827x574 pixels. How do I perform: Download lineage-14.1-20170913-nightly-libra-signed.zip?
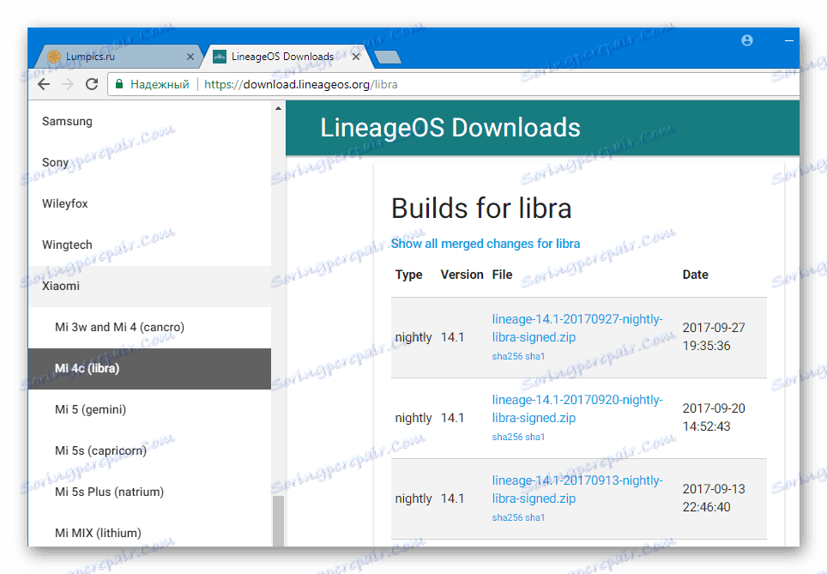pyautogui.click(x=577, y=490)
